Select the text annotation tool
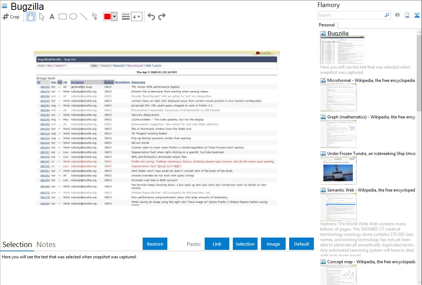422x285 pixels. [x=52, y=17]
